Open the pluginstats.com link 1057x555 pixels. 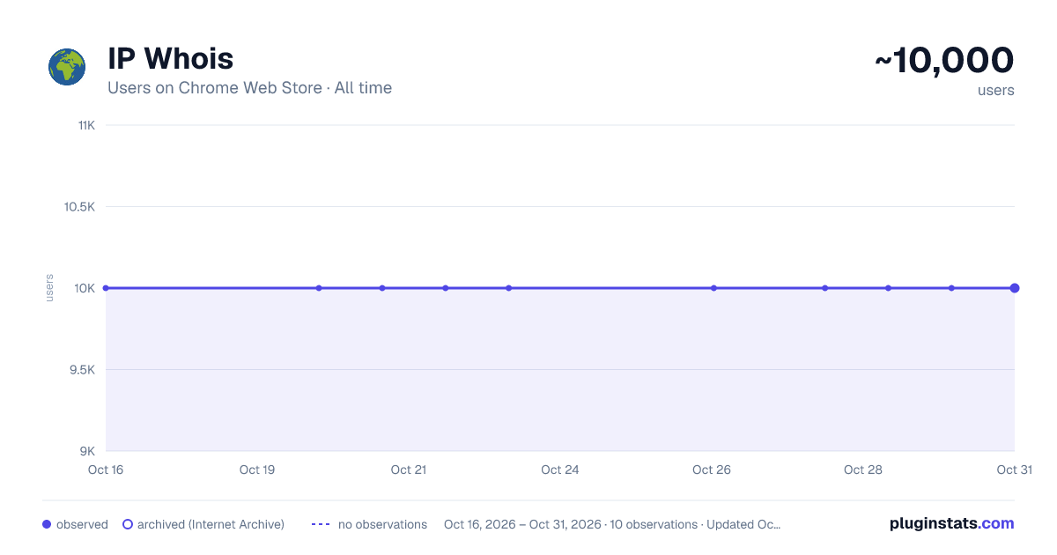tap(951, 523)
